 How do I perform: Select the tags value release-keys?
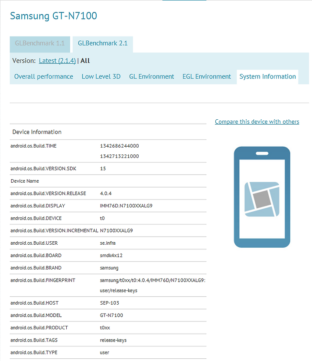(x=114, y=340)
